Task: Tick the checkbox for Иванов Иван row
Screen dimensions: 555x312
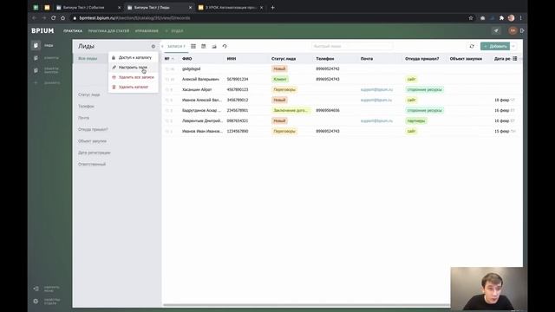Action: click(166, 131)
